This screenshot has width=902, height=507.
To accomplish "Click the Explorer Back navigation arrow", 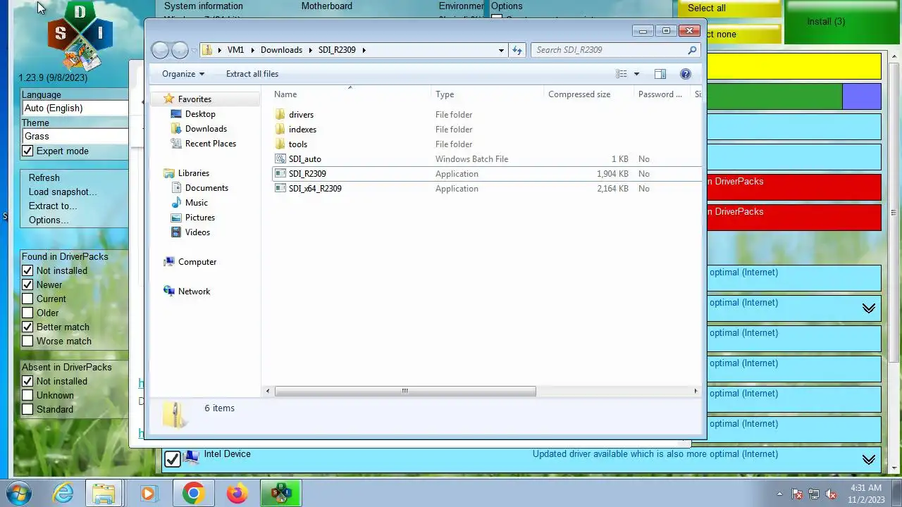I will [161, 50].
